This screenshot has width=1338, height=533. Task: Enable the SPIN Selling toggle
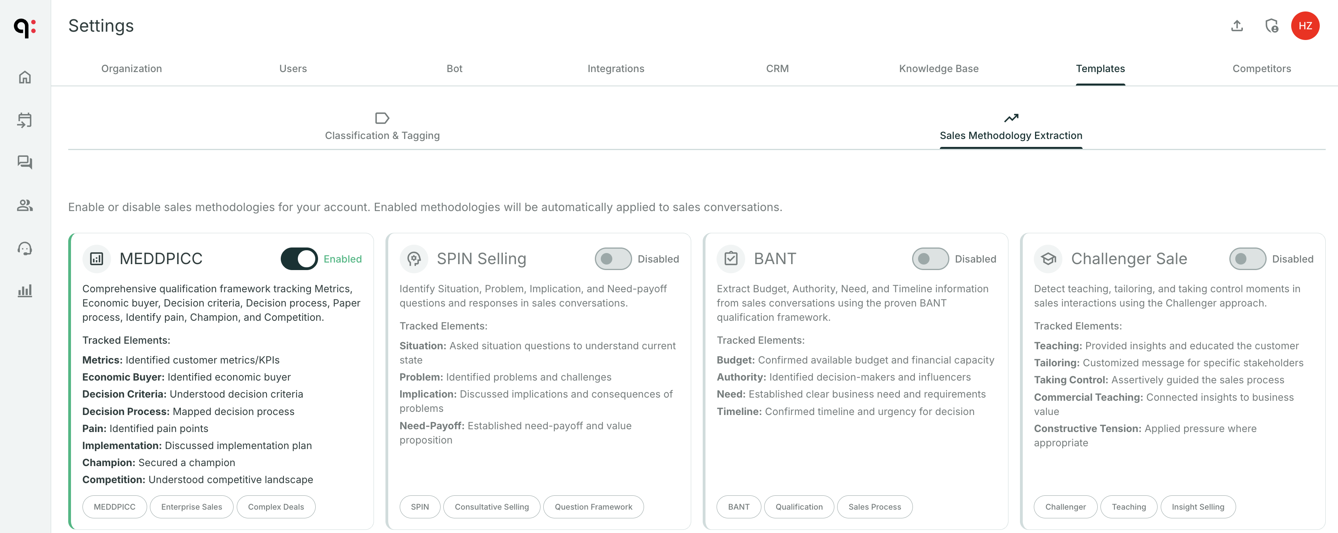coord(613,259)
